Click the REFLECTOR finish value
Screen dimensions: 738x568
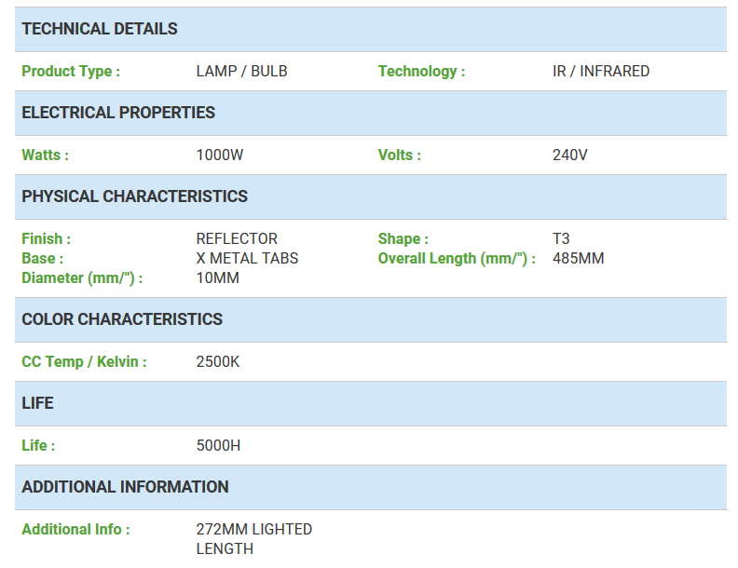point(237,238)
